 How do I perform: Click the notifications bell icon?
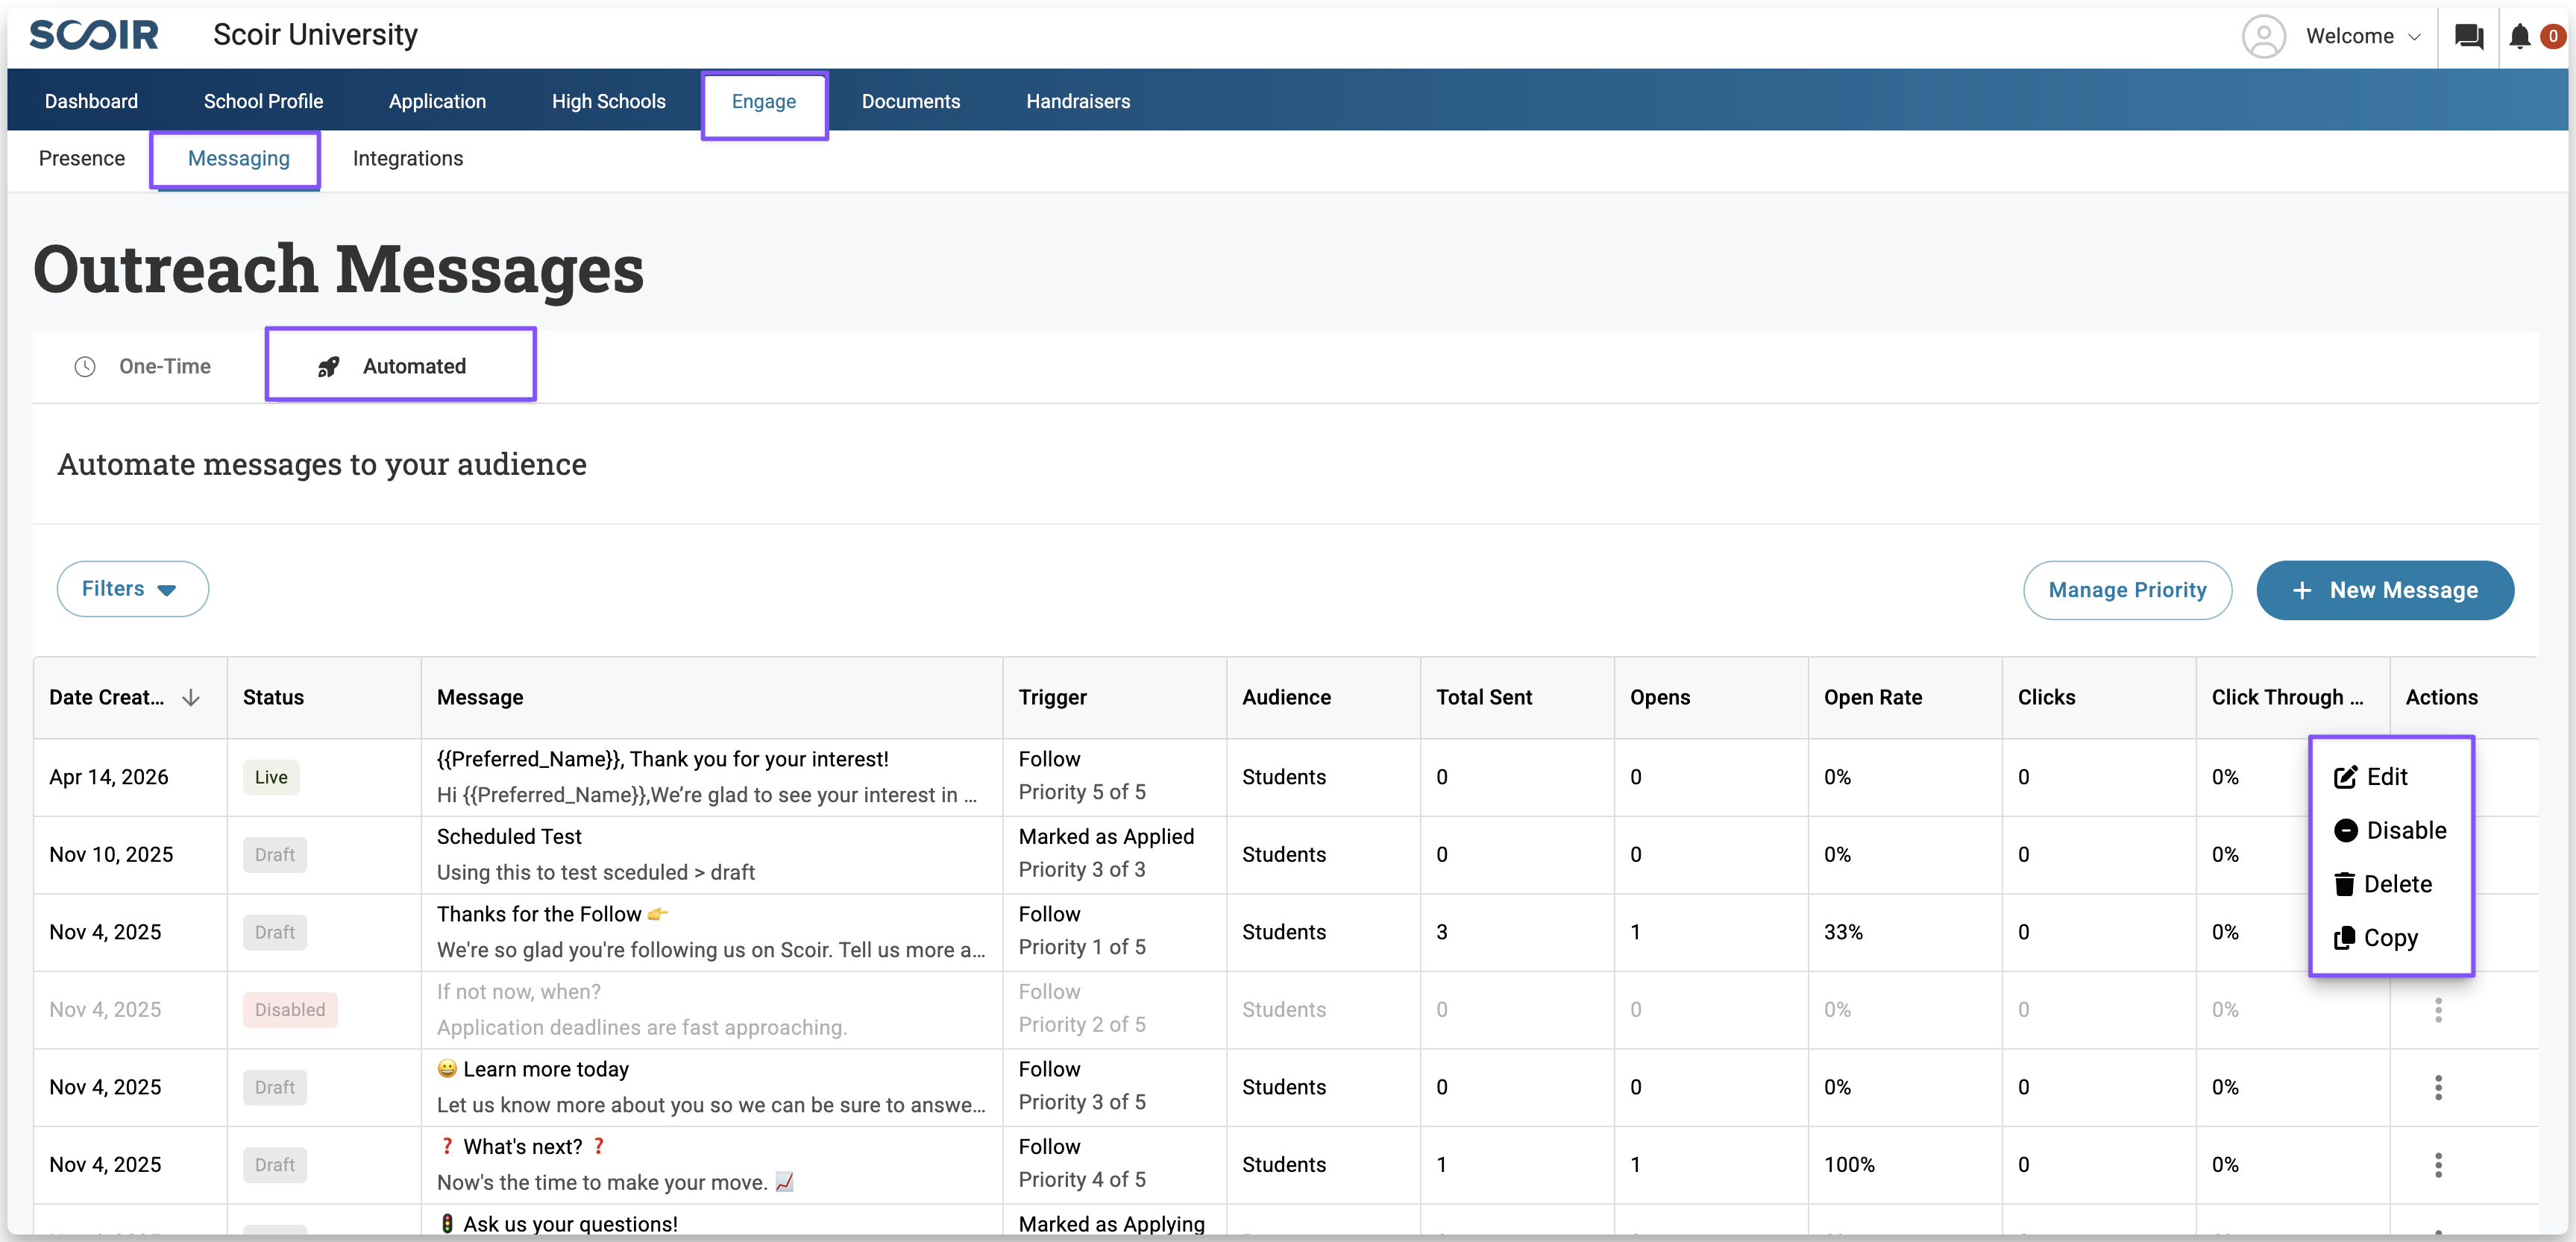[2519, 37]
